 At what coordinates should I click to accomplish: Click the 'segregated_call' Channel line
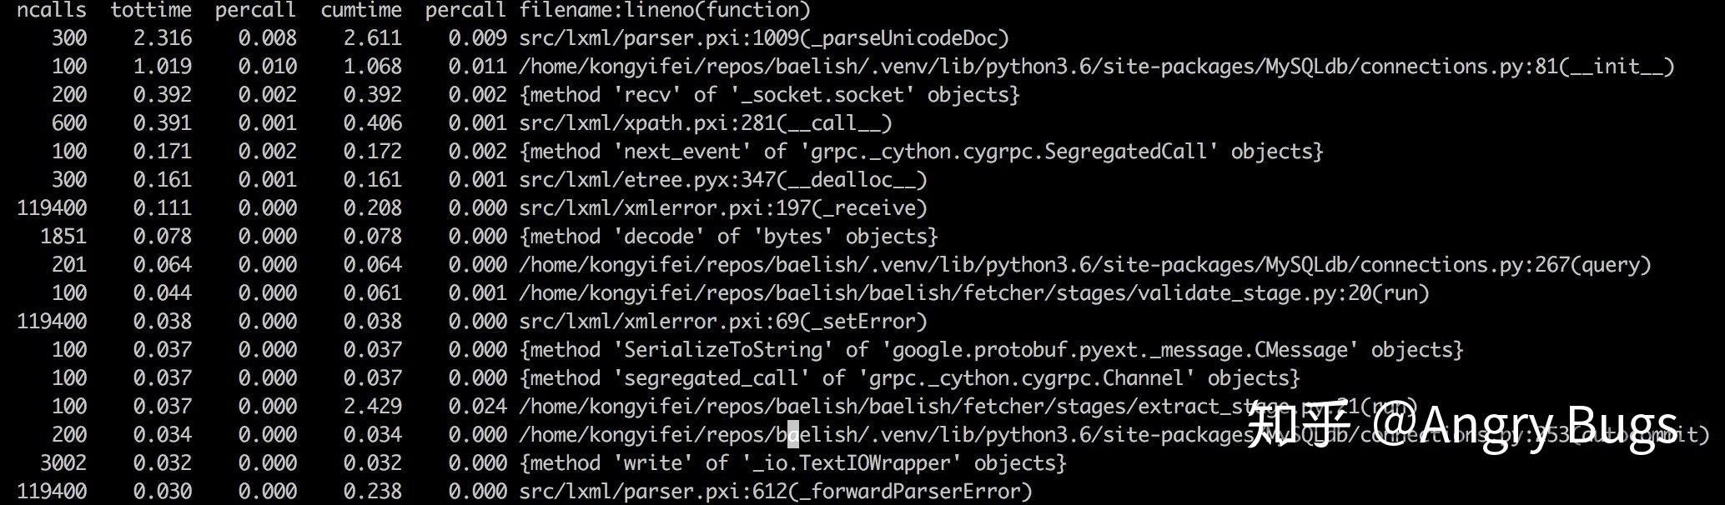tap(909, 378)
